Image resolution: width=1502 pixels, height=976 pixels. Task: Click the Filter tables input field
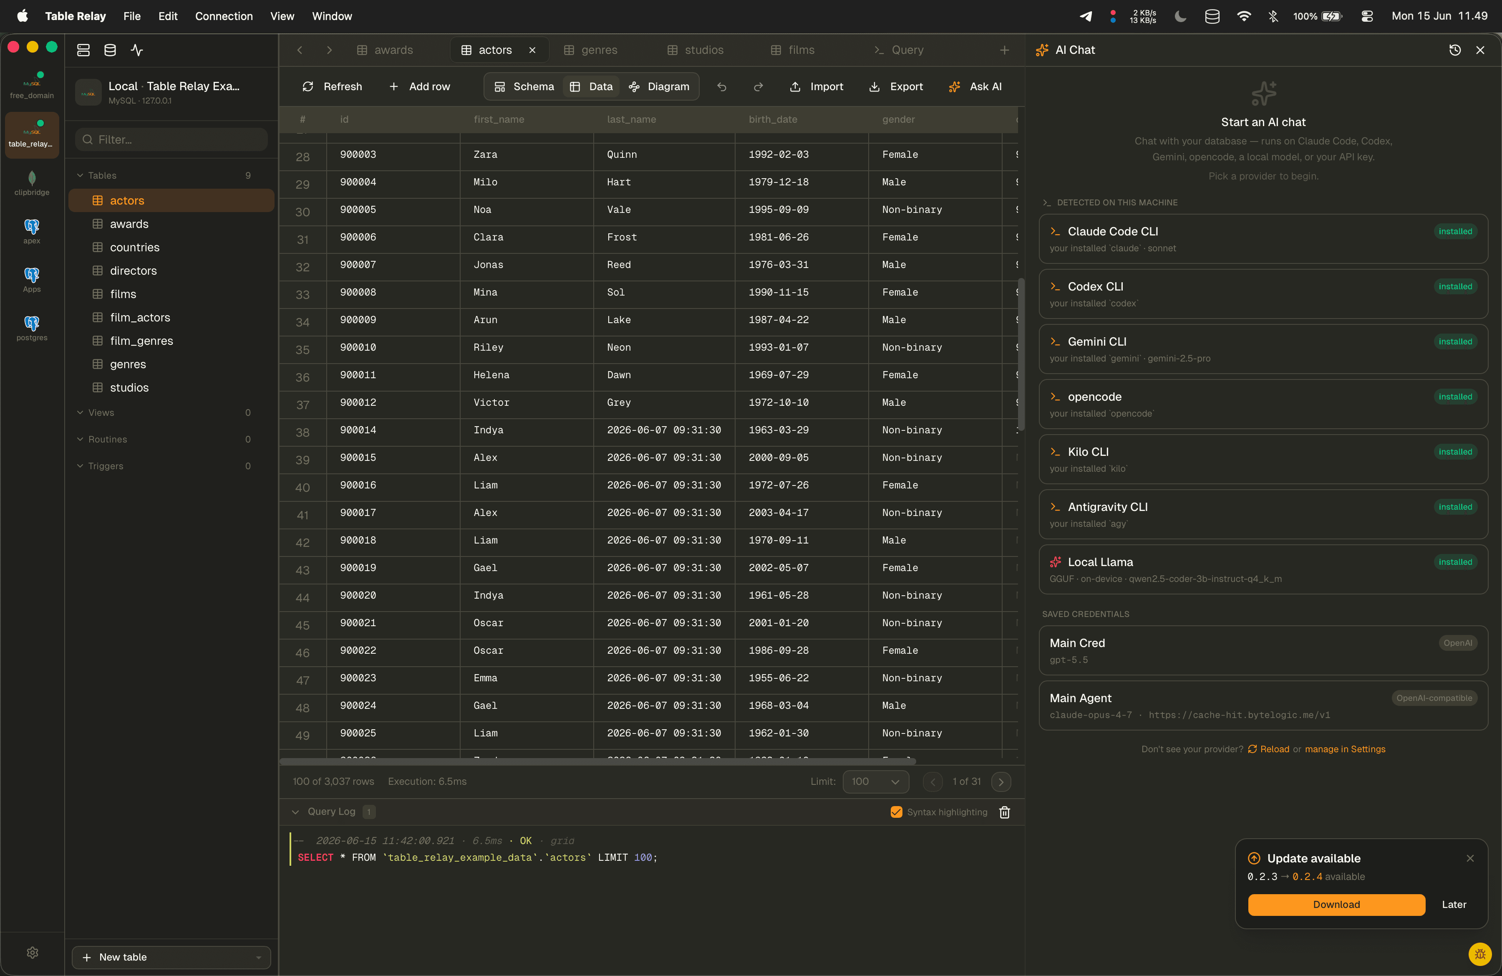tap(171, 139)
